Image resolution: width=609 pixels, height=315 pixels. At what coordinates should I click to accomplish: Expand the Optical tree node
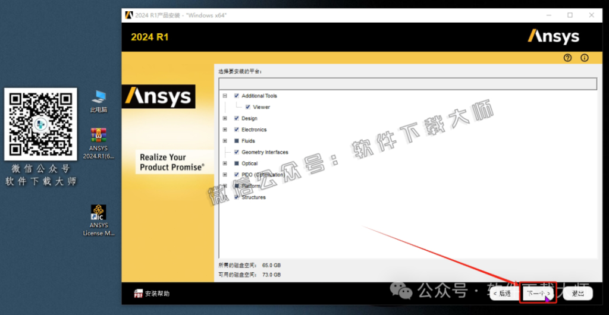224,163
